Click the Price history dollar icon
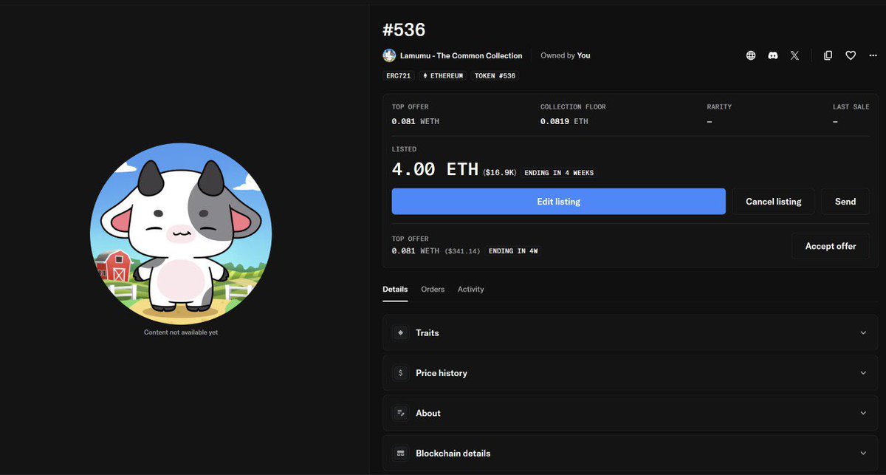The width and height of the screenshot is (886, 475). tap(400, 373)
